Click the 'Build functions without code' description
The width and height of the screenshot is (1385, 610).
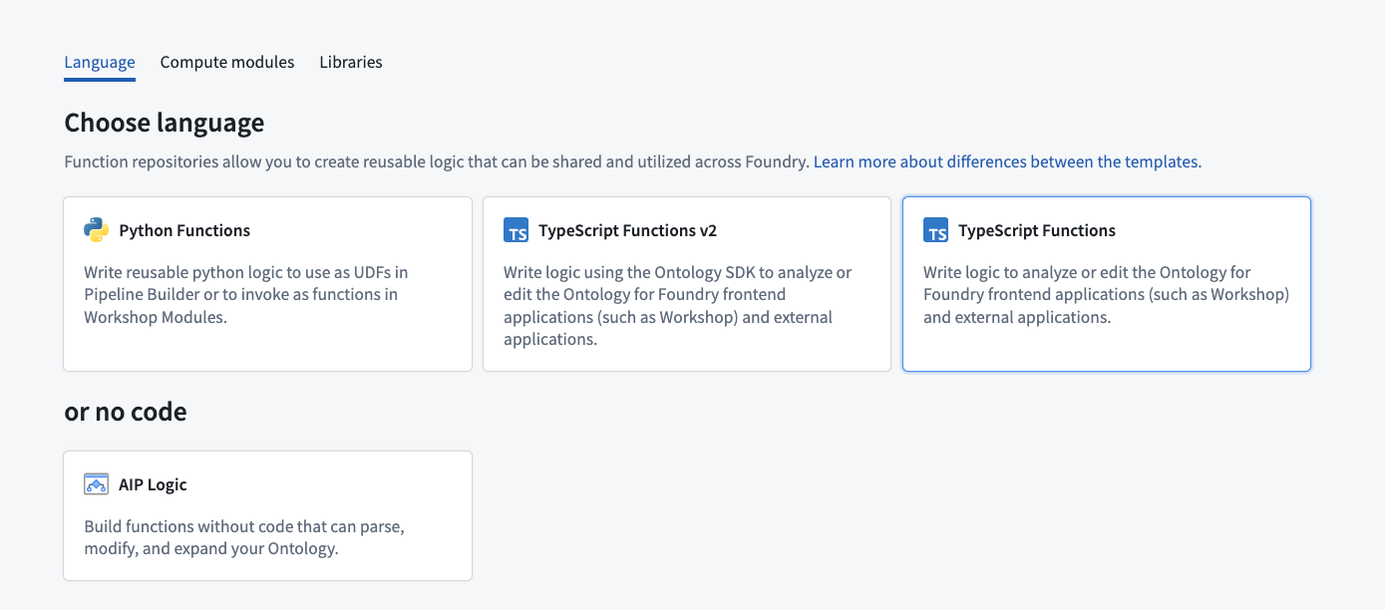point(244,536)
